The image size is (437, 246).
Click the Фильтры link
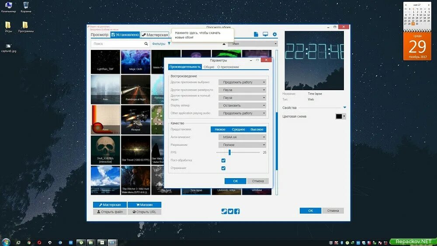click(x=159, y=44)
